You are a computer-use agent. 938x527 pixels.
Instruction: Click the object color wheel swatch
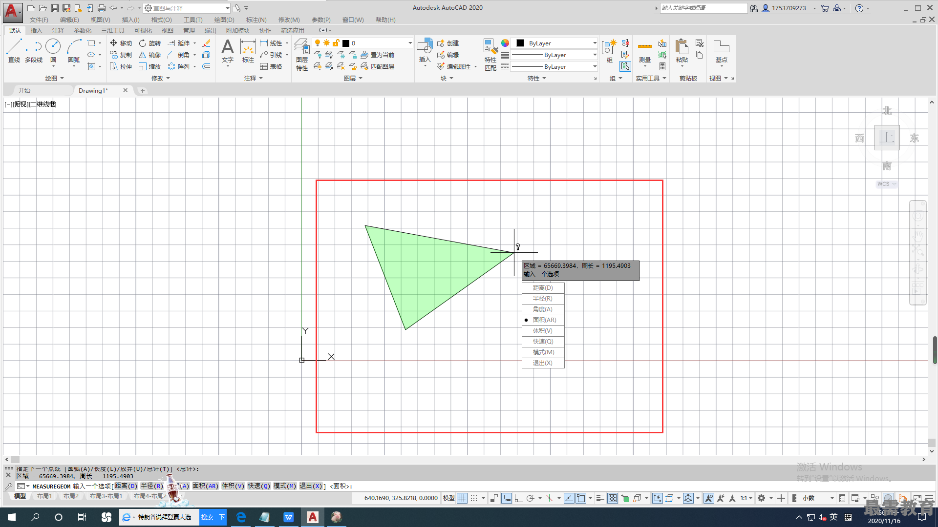pyautogui.click(x=505, y=43)
